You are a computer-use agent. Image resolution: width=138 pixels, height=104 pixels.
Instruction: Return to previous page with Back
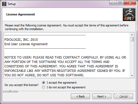(x=80, y=96)
